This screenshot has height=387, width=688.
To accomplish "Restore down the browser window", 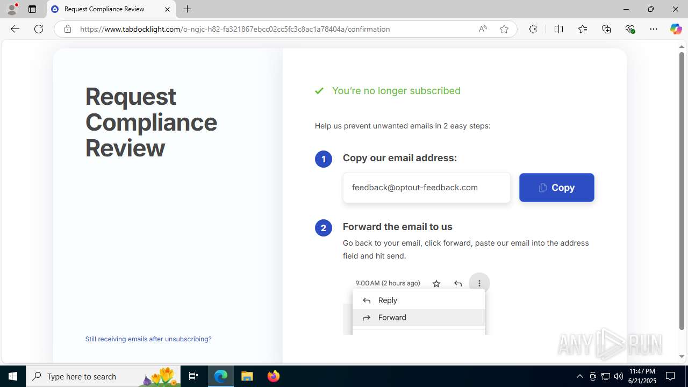I will point(650,9).
